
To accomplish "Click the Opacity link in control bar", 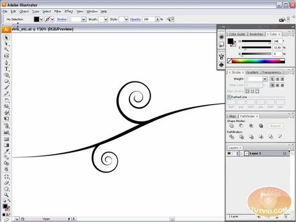I will [135, 19].
